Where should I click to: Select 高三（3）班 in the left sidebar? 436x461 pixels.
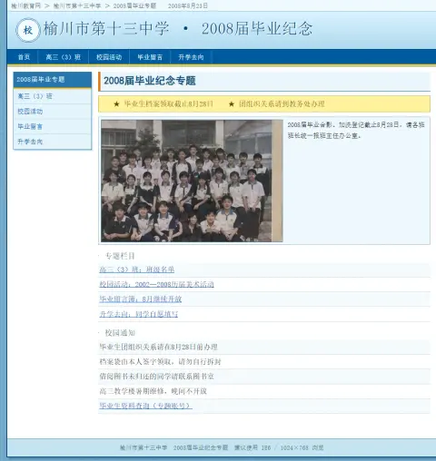tap(53, 96)
